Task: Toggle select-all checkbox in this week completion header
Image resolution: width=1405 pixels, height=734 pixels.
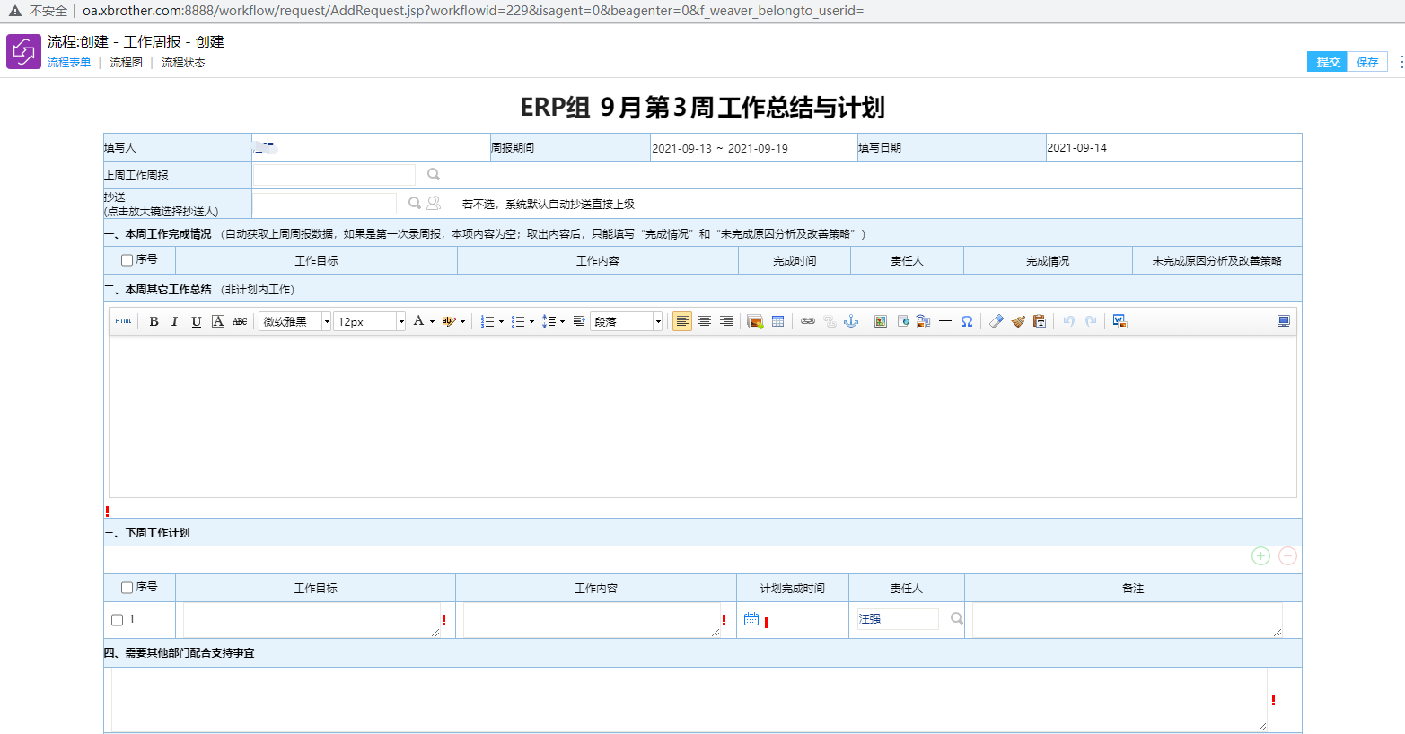Action: [x=127, y=260]
